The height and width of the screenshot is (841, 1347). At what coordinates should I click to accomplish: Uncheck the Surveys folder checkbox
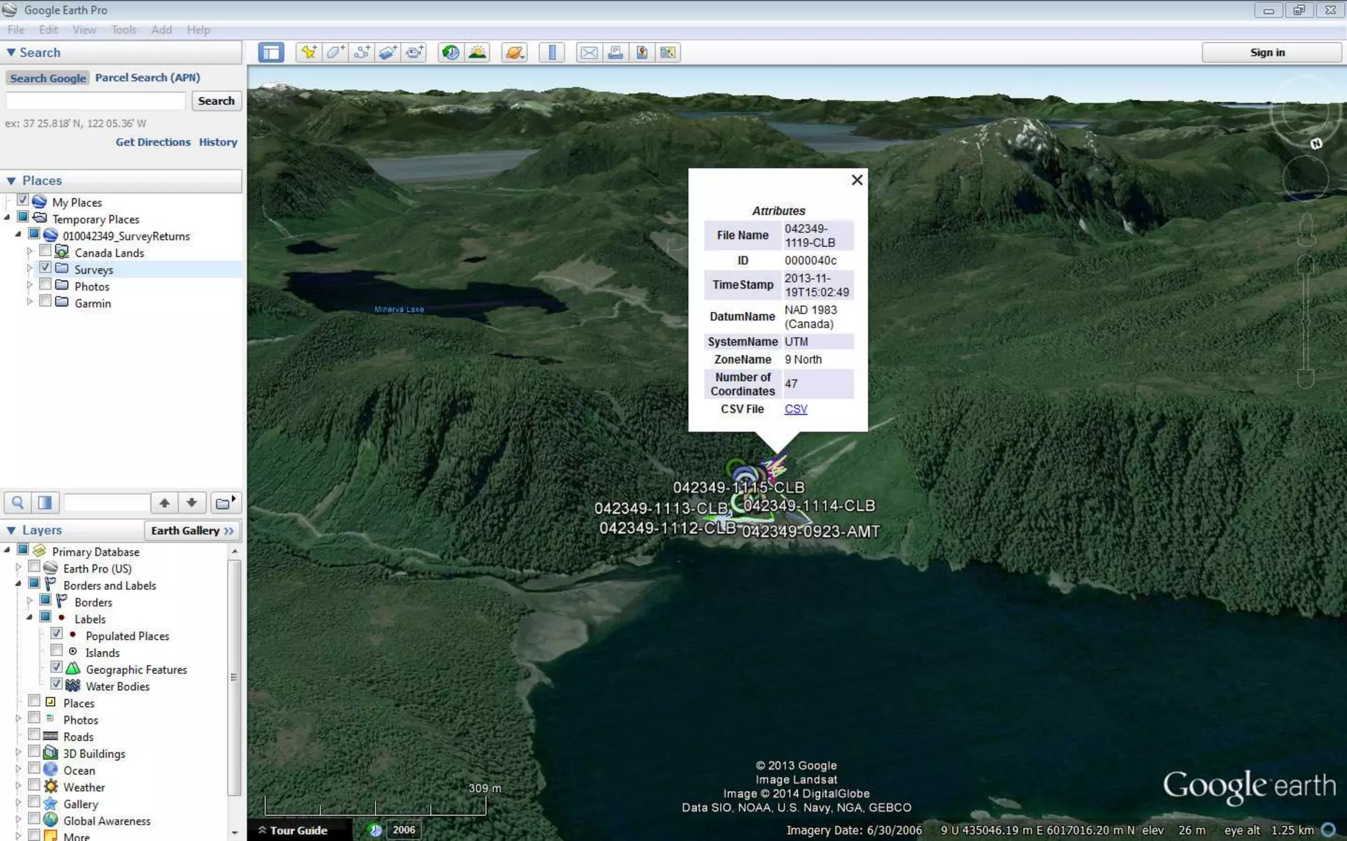pos(45,268)
